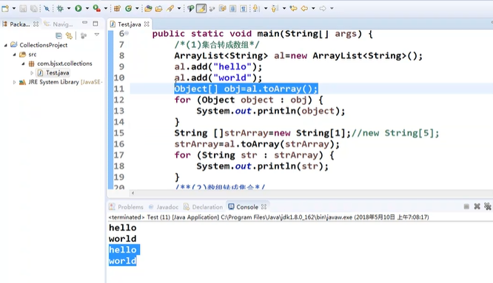Select the CollectionsProject project
Image resolution: width=493 pixels, height=283 pixels.
click(44, 45)
